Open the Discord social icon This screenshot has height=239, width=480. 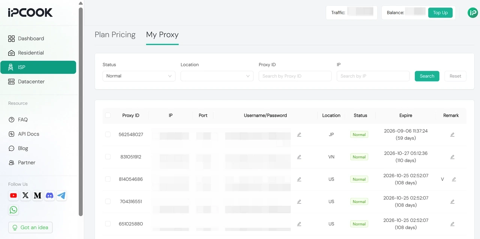click(x=49, y=196)
